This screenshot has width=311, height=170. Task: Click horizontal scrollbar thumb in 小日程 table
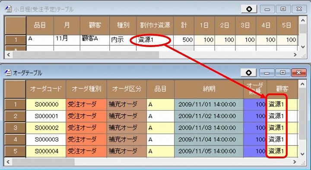pyautogui.click(x=86, y=54)
